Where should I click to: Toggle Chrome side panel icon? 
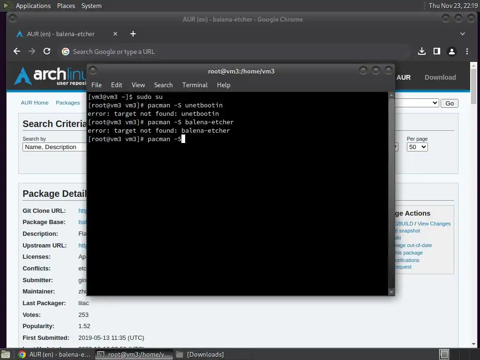click(437, 52)
